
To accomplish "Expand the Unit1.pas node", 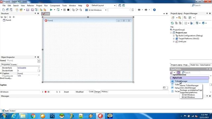I will click(x=174, y=42).
